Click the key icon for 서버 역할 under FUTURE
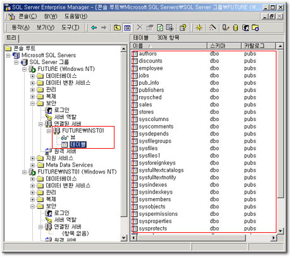The image size is (291, 257). coord(49,117)
